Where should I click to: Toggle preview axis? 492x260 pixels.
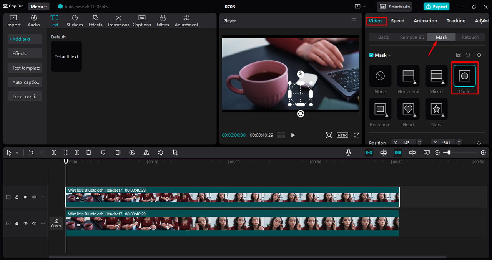click(x=412, y=152)
